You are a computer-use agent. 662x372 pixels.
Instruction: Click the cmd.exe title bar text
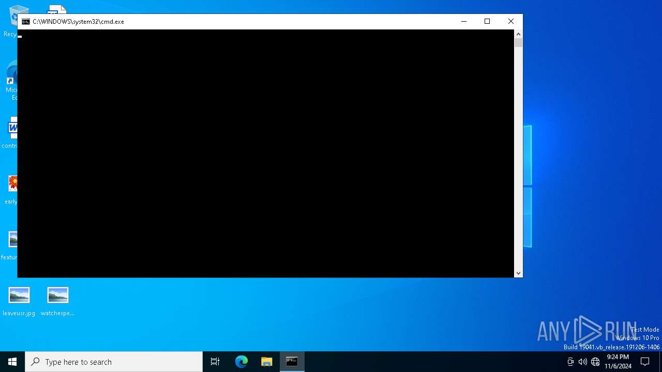pyautogui.click(x=78, y=22)
